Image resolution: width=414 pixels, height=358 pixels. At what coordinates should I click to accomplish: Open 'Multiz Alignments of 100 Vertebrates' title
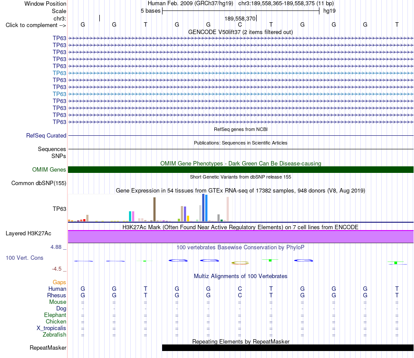pos(241,276)
